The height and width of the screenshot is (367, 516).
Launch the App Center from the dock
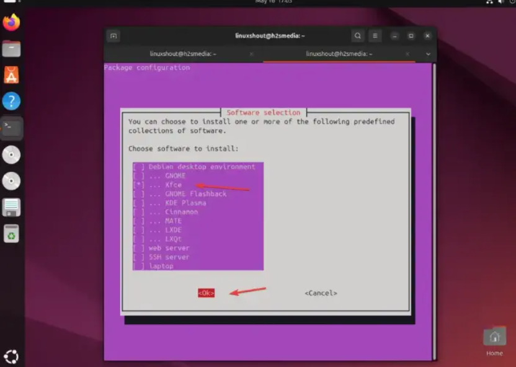tap(11, 75)
